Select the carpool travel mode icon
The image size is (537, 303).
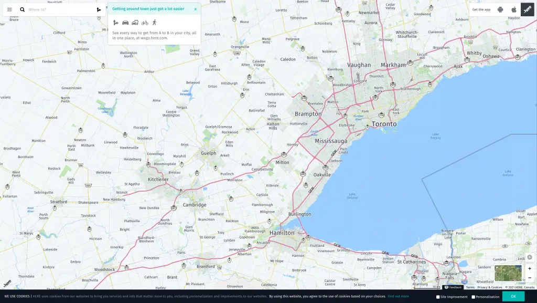(x=135, y=23)
